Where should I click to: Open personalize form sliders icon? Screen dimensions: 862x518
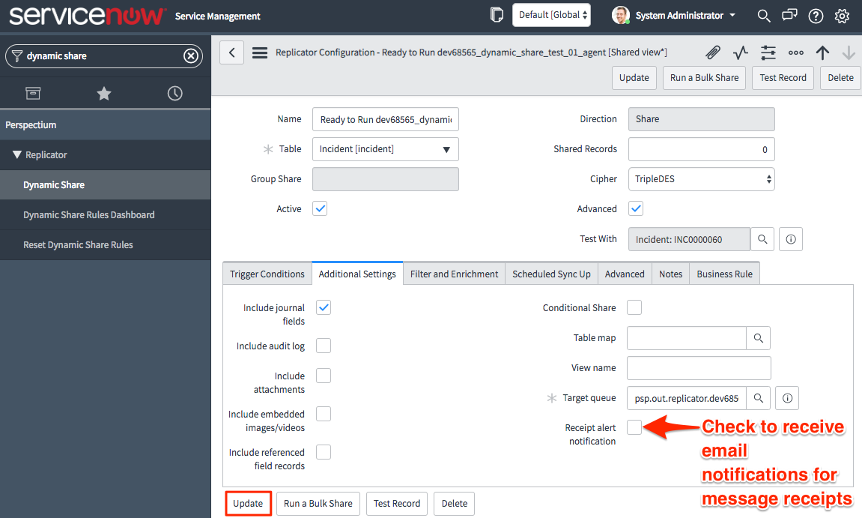[768, 52]
